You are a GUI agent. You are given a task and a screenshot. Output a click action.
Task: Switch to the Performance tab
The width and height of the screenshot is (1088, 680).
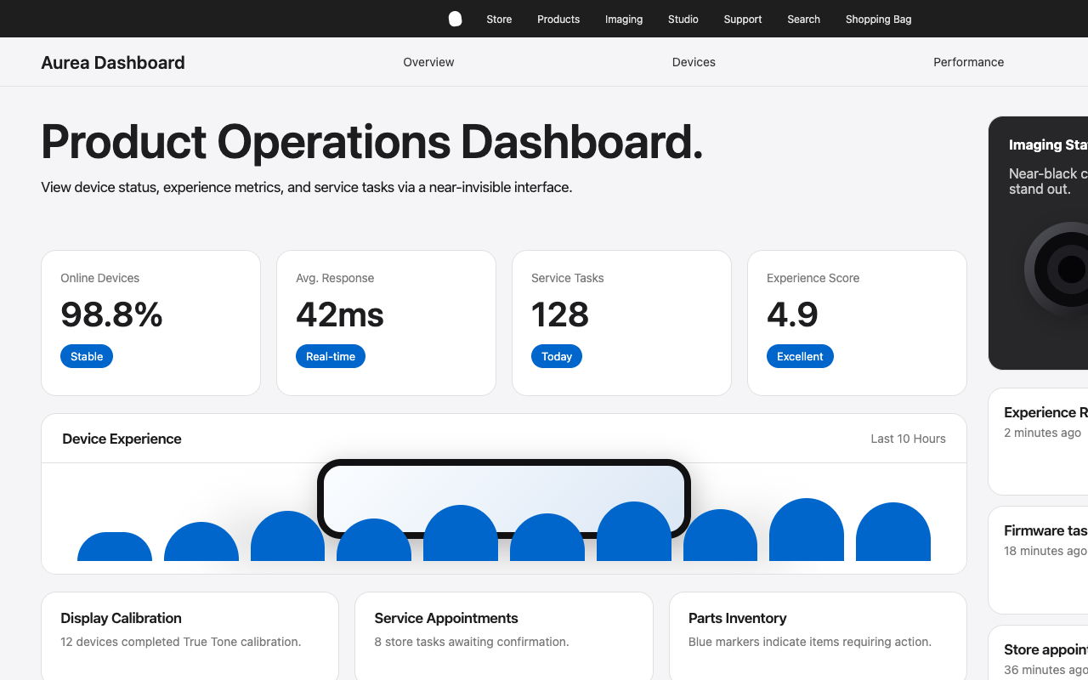968,62
